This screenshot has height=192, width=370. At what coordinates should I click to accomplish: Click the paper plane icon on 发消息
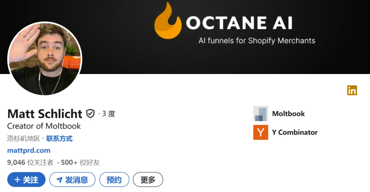59,180
